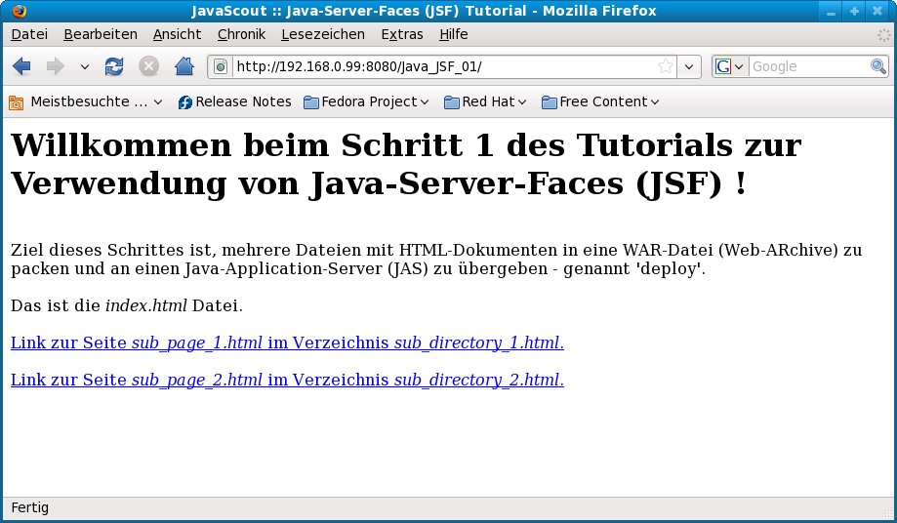Open the Datei menu

pos(28,34)
